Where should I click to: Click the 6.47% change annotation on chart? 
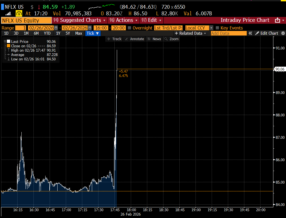[x=123, y=76]
